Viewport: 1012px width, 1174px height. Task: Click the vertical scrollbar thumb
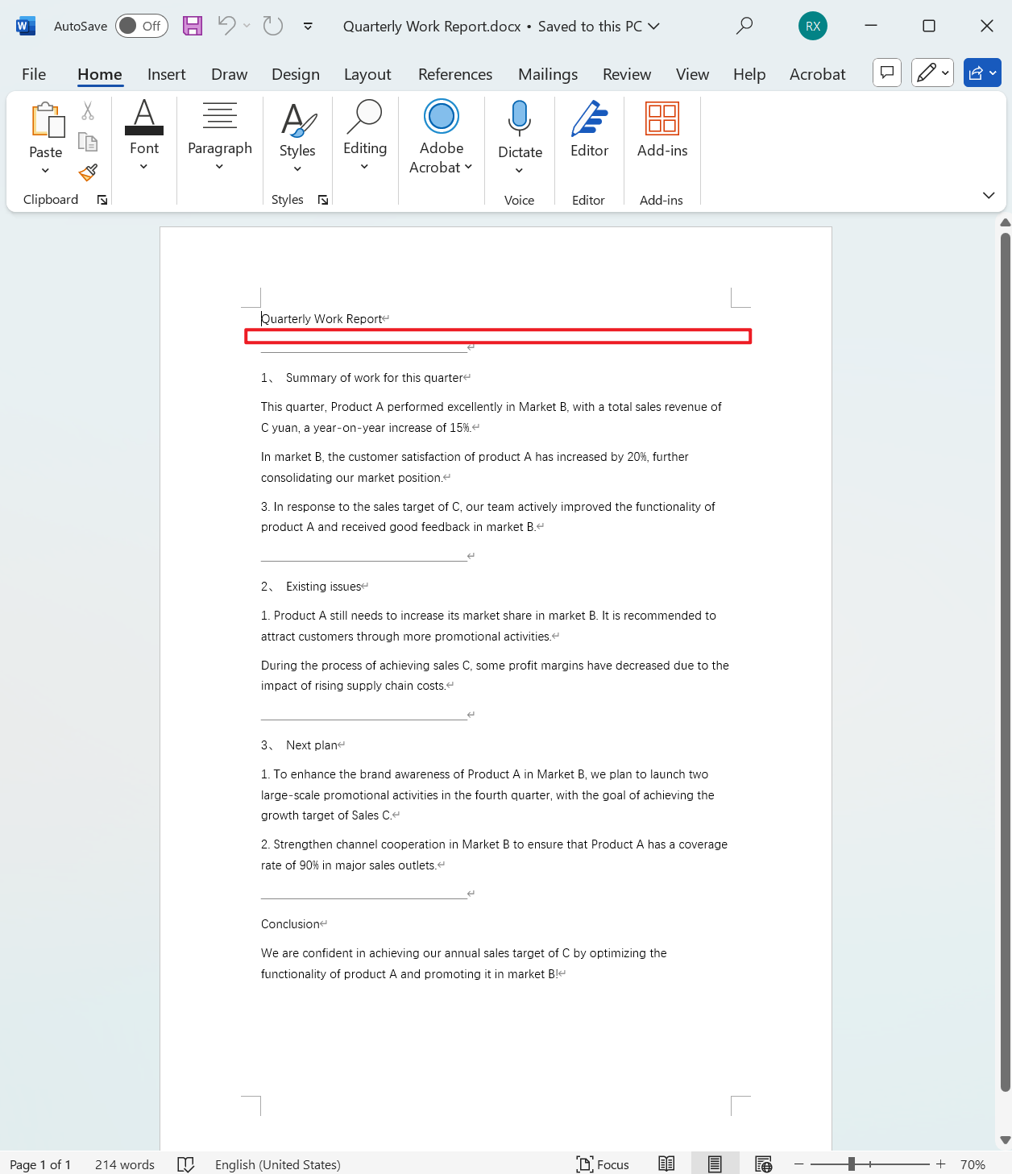tap(1005, 662)
